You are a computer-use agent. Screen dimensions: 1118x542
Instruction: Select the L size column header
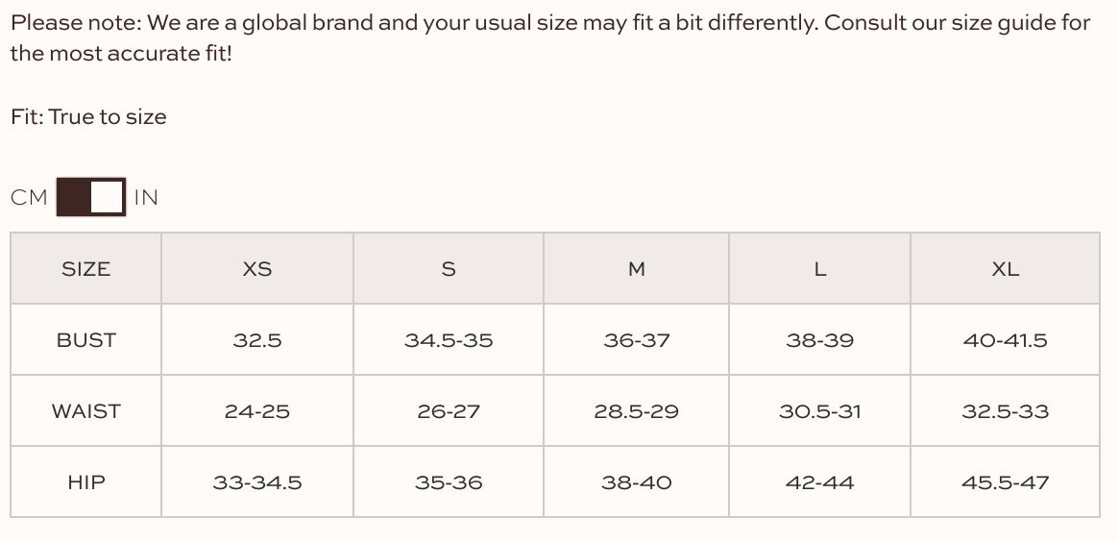[819, 269]
